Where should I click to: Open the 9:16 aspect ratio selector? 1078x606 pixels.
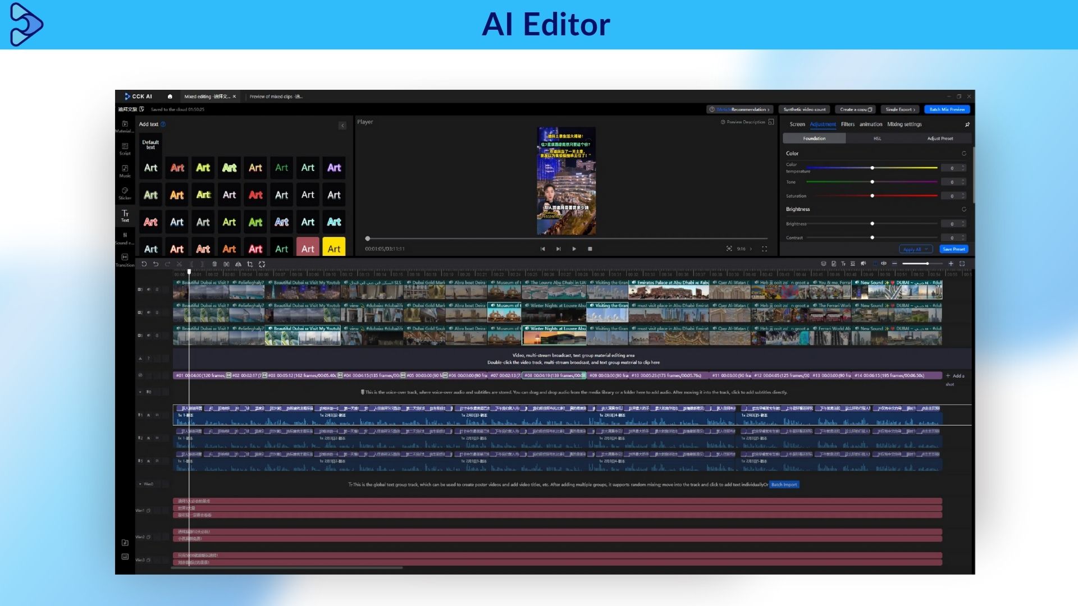point(741,249)
